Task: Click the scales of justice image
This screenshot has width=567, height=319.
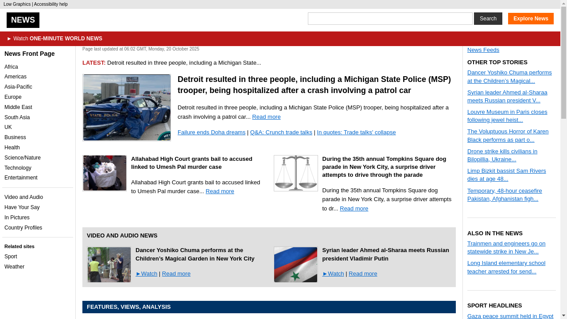Action: (x=295, y=173)
